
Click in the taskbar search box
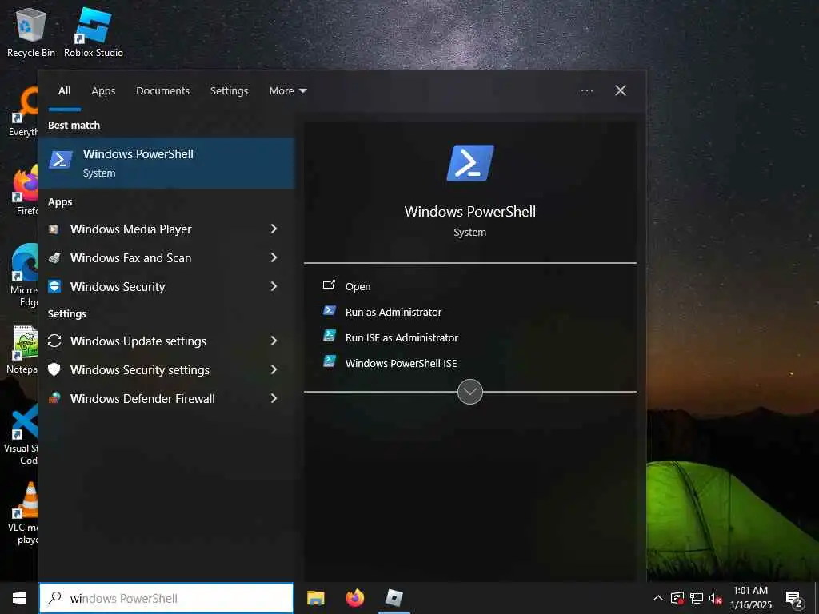pyautogui.click(x=166, y=598)
